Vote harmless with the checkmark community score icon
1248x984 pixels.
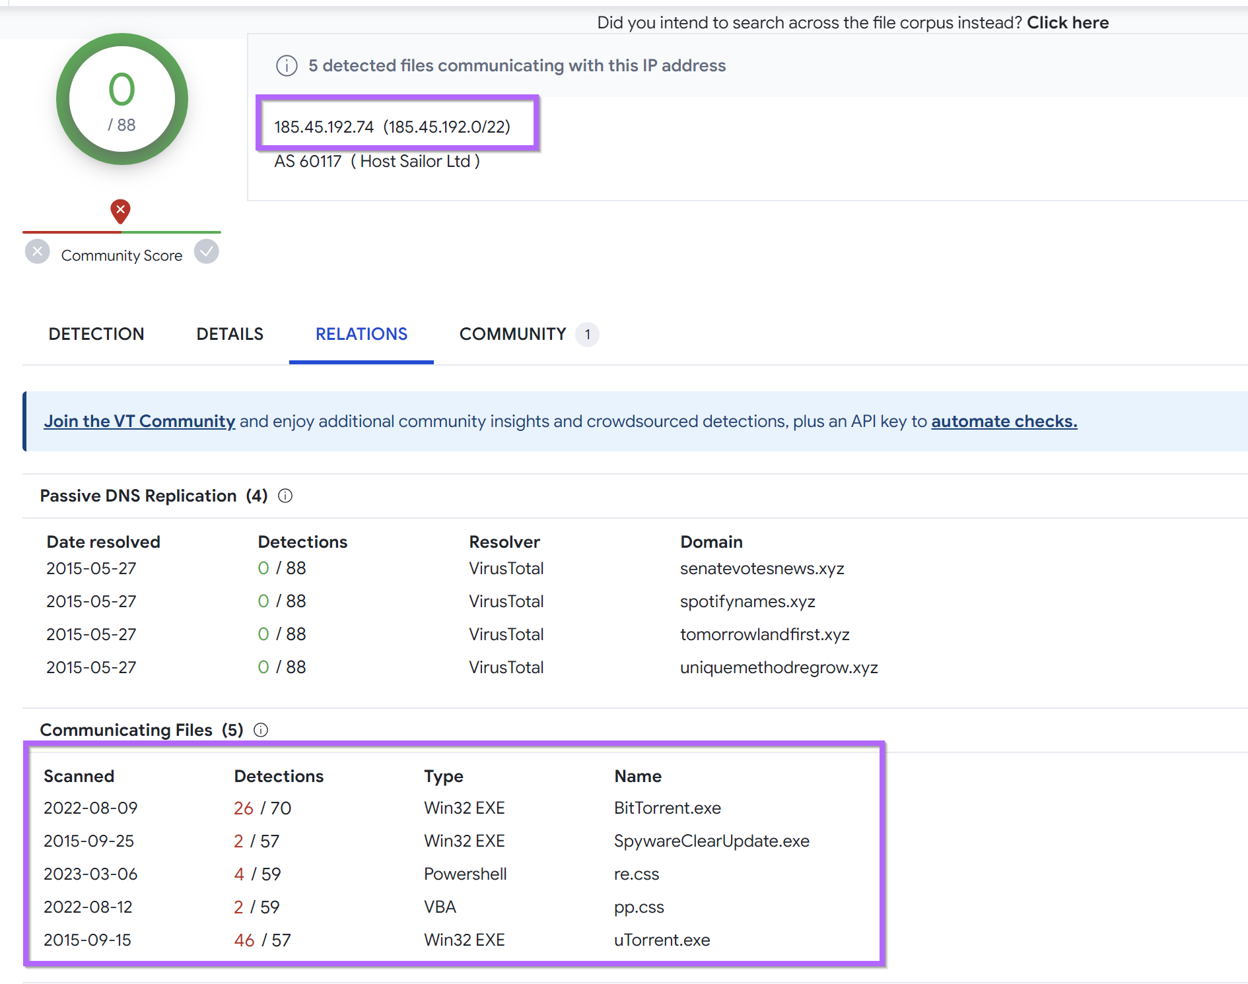pyautogui.click(x=206, y=251)
